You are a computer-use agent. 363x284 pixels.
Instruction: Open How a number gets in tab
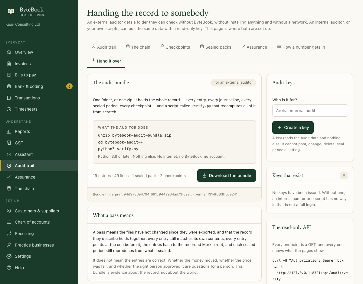coord(301,47)
